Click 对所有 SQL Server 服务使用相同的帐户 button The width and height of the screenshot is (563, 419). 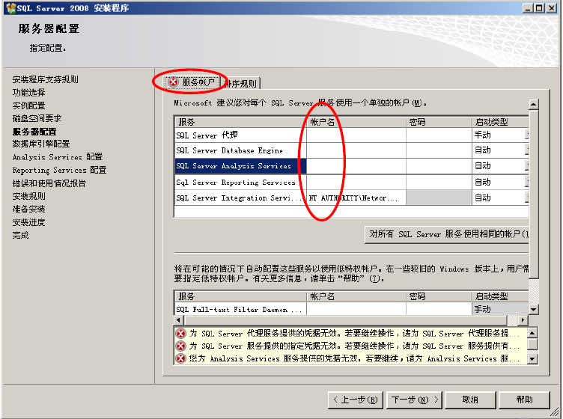[447, 235]
